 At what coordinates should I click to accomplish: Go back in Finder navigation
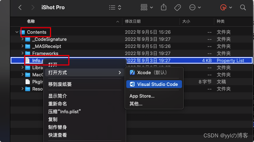[20, 7]
